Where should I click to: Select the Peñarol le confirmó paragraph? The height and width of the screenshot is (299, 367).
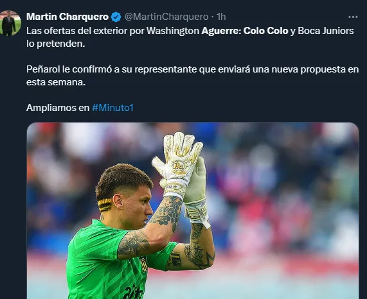(192, 76)
